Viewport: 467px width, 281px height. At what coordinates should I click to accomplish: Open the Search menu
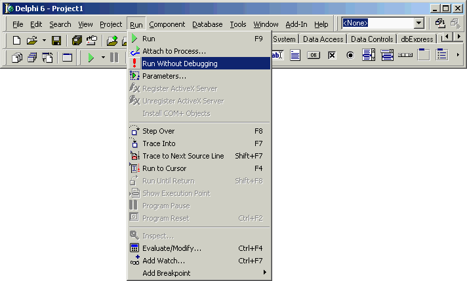(60, 24)
